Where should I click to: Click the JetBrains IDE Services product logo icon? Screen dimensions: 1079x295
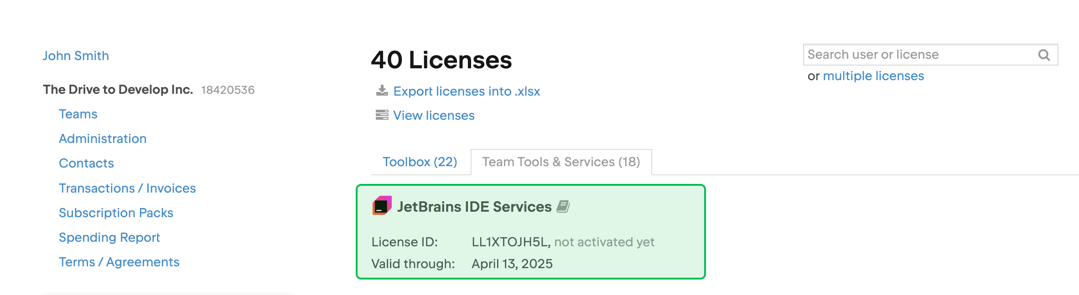(381, 206)
